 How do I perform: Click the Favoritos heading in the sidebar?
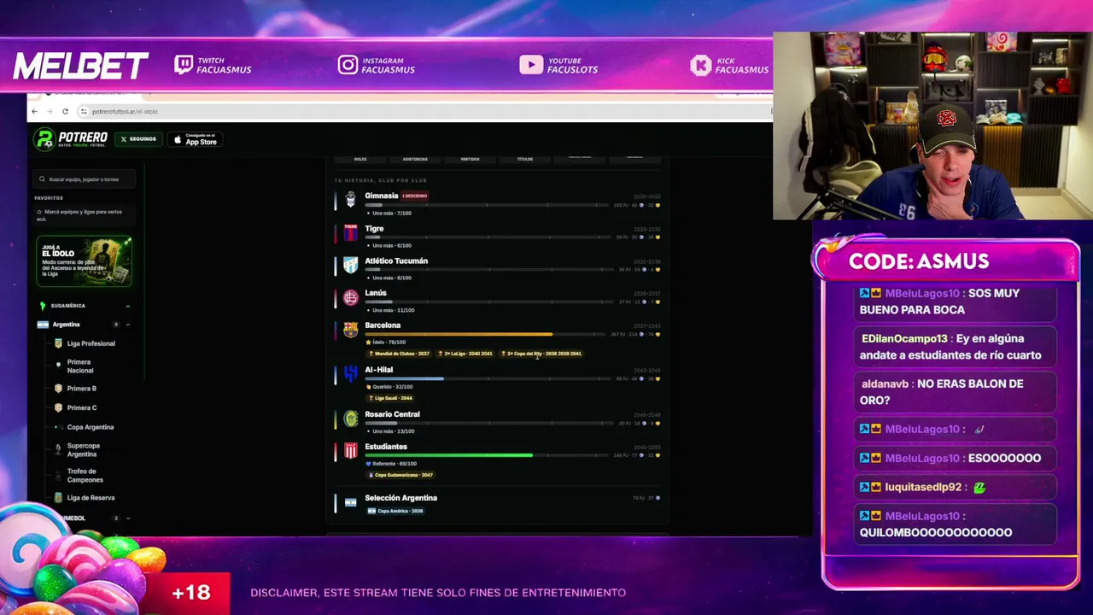click(49, 198)
